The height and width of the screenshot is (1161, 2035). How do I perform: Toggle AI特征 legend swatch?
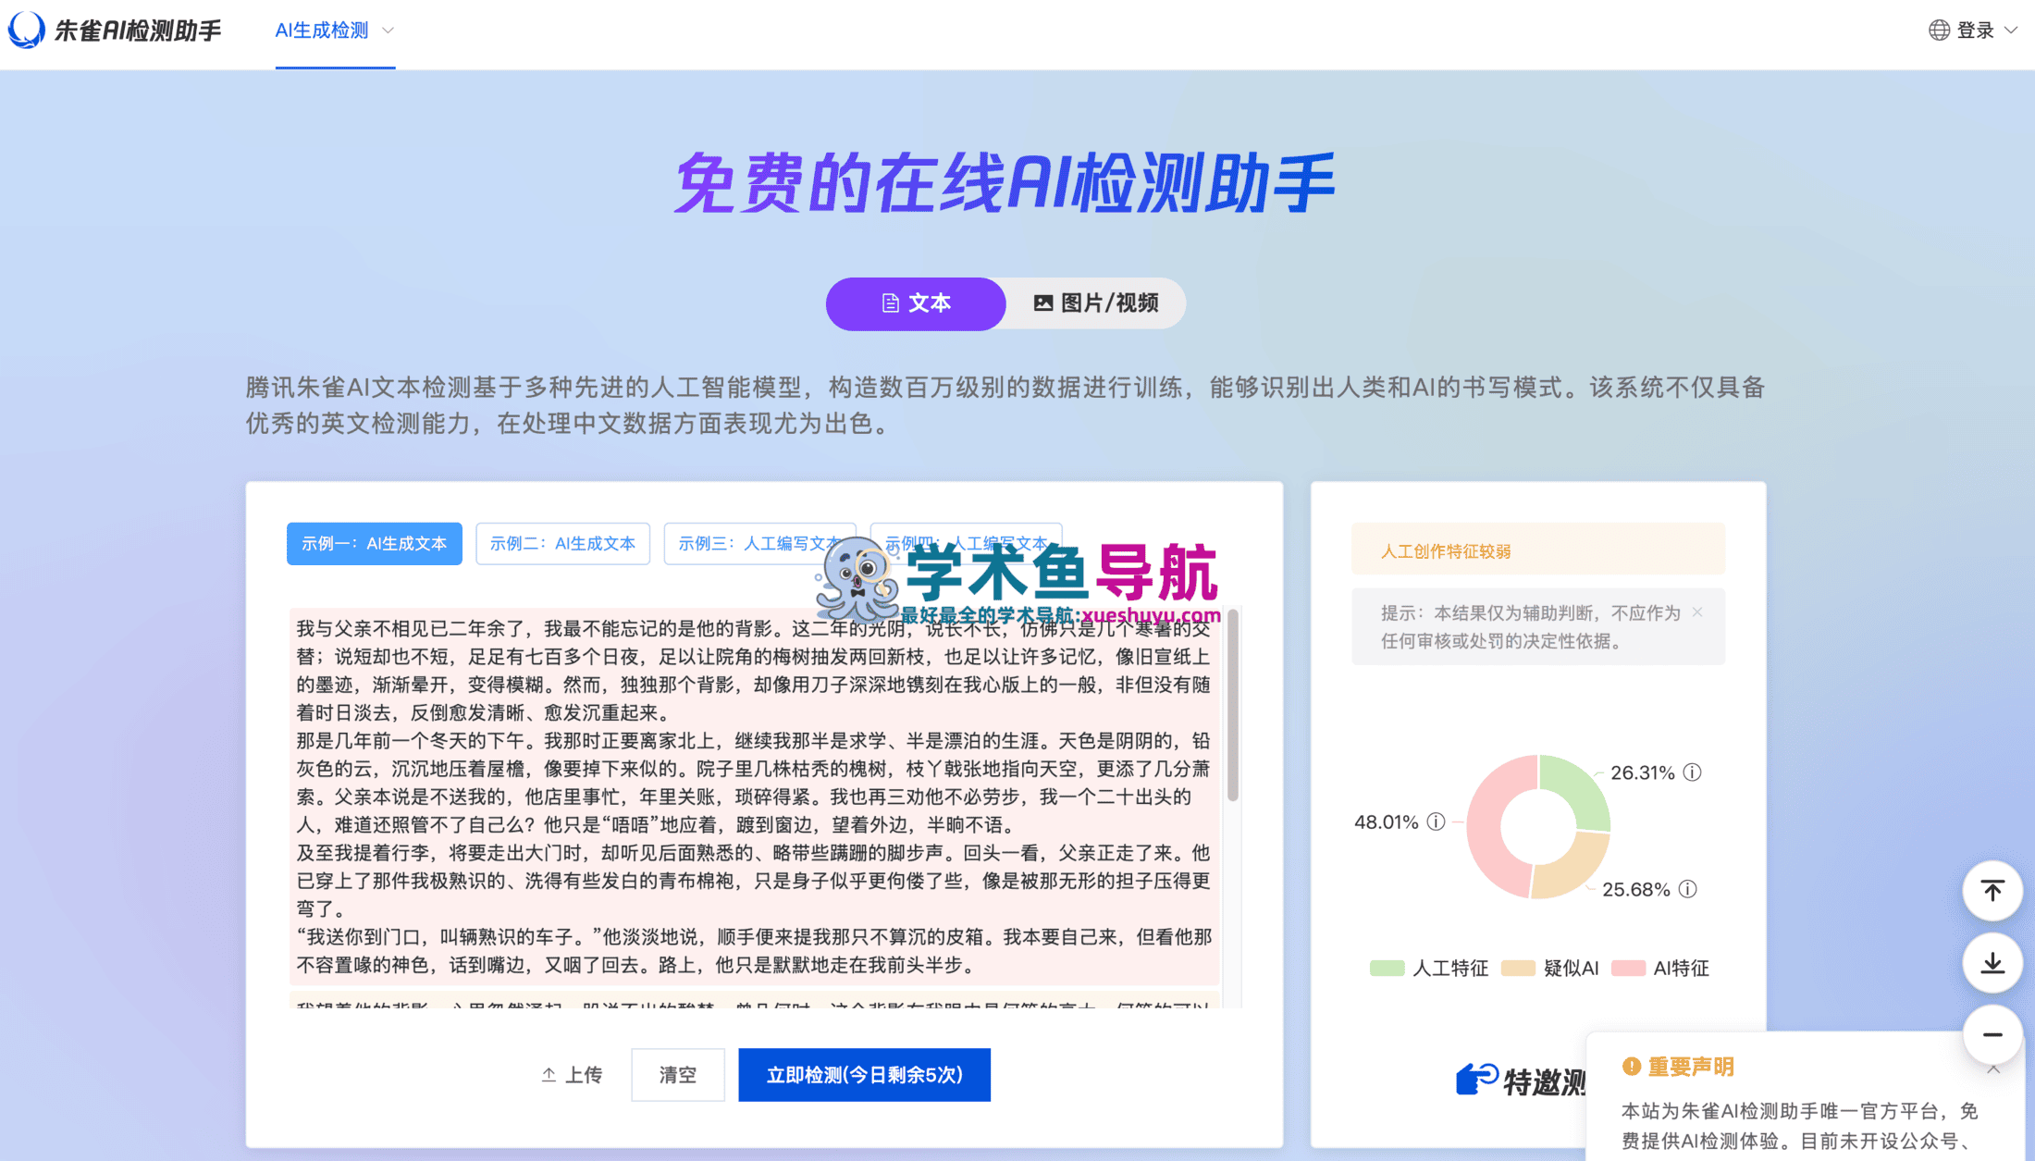1628,968
